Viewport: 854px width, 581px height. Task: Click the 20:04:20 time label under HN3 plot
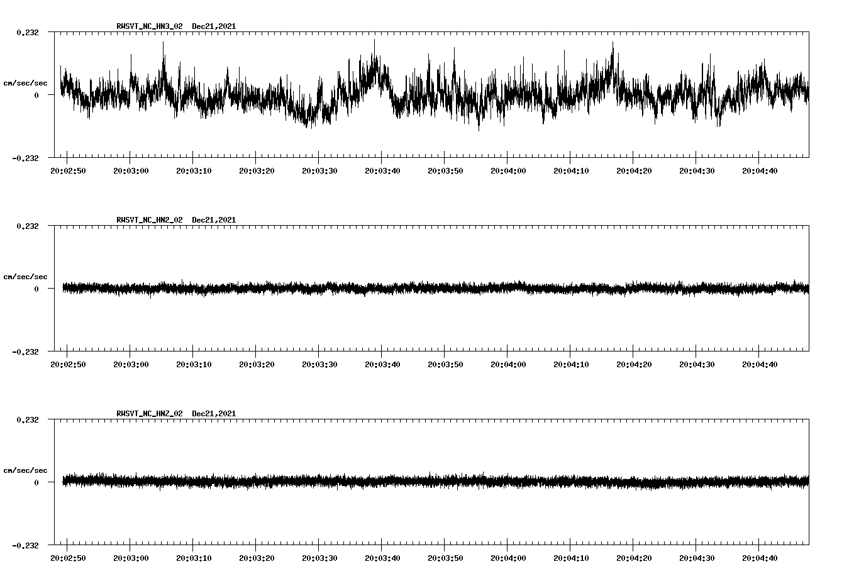pyautogui.click(x=634, y=170)
